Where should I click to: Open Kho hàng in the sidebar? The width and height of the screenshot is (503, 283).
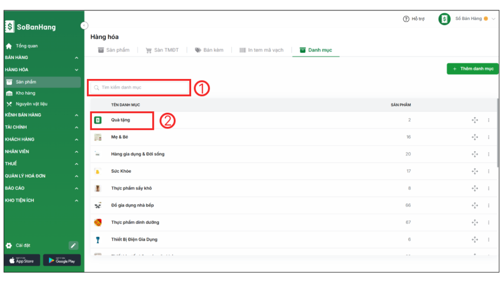(x=26, y=93)
